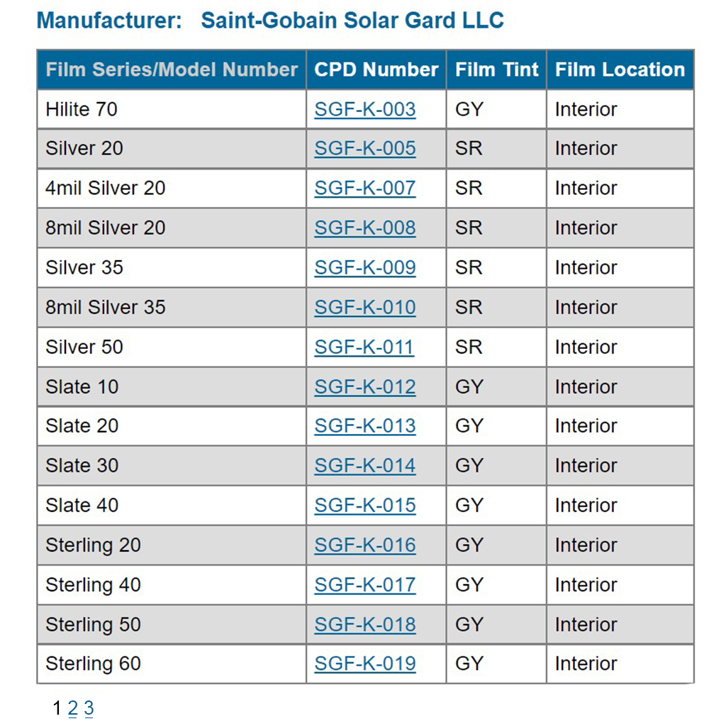Open SGF-K-008 for 8mil Silver 20

365,228
